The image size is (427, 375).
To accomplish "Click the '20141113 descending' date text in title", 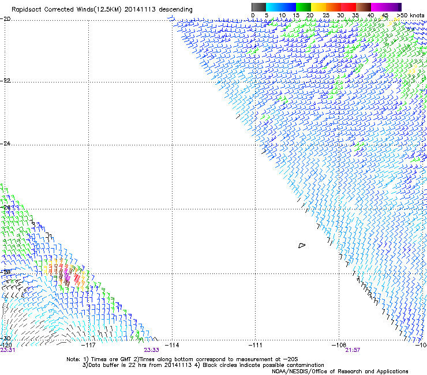I will [x=159, y=10].
